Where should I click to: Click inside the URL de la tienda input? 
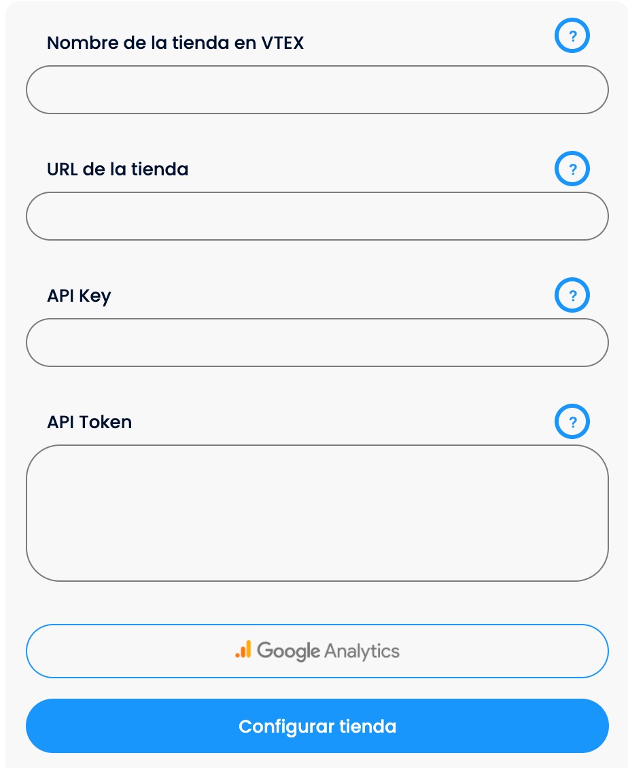pyautogui.click(x=317, y=216)
